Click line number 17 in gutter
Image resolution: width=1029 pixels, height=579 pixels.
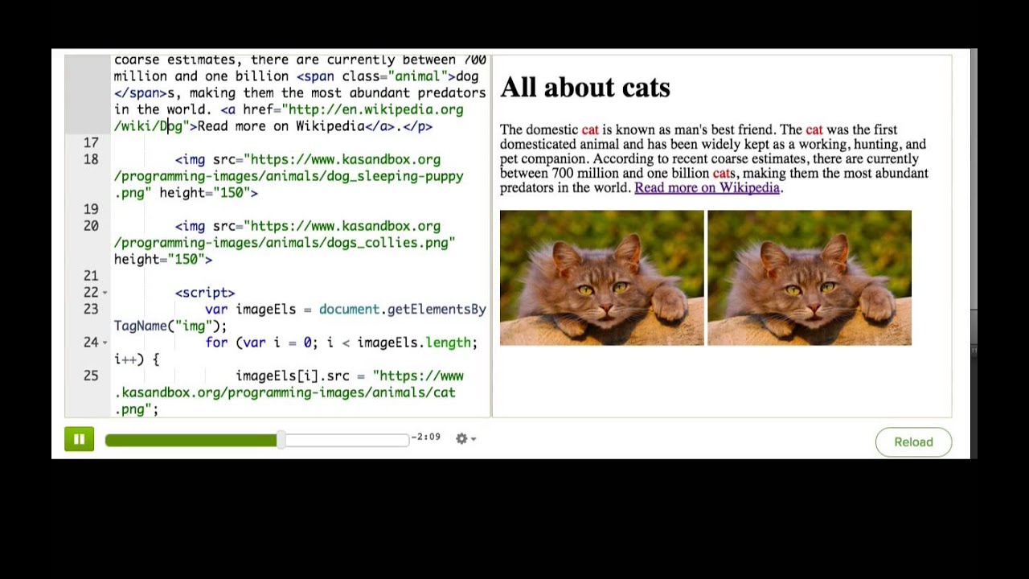pos(91,142)
